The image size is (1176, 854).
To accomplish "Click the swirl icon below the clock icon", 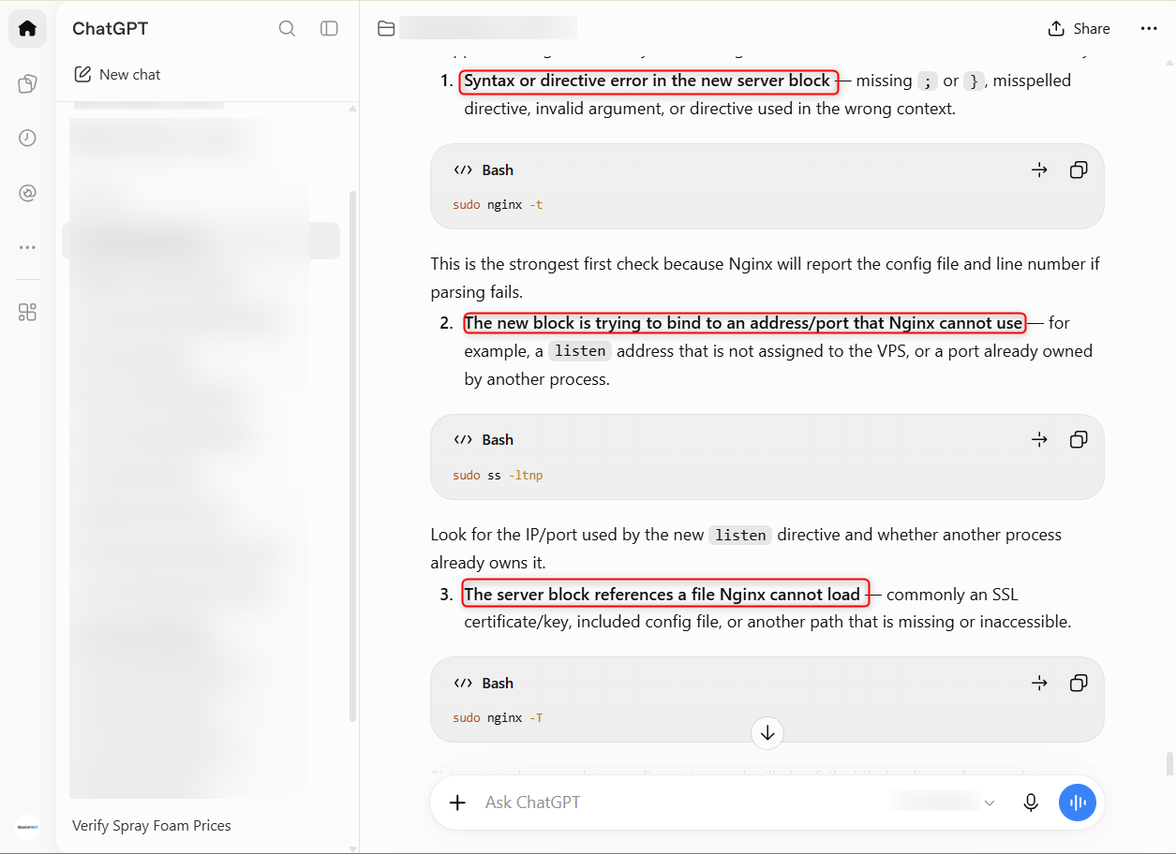I will pos(27,193).
